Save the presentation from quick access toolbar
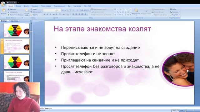 [x=8, y=2]
